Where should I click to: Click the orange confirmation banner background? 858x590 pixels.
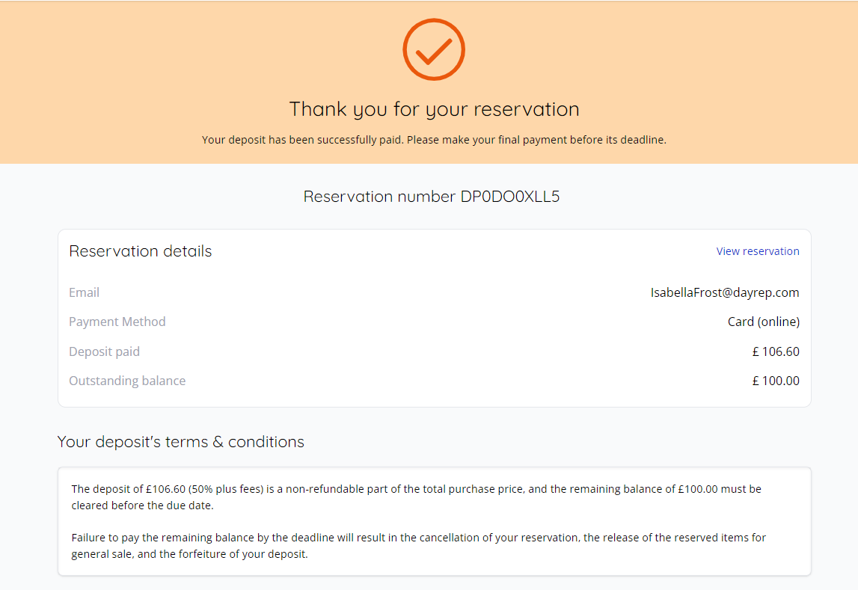point(150,75)
